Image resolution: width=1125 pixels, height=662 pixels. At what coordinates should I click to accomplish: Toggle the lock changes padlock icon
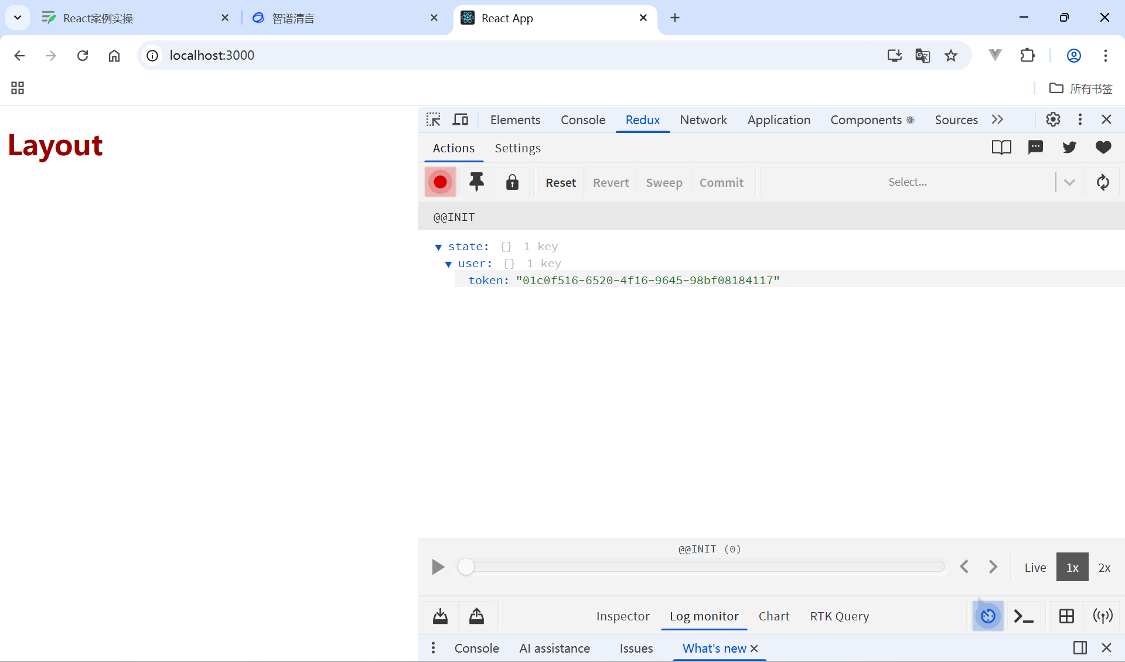coord(512,182)
